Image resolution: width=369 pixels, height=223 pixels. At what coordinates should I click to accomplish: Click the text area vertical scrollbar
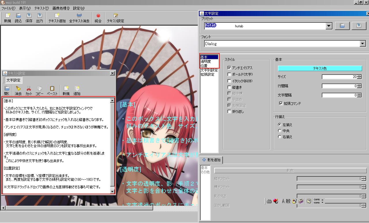point(112,146)
